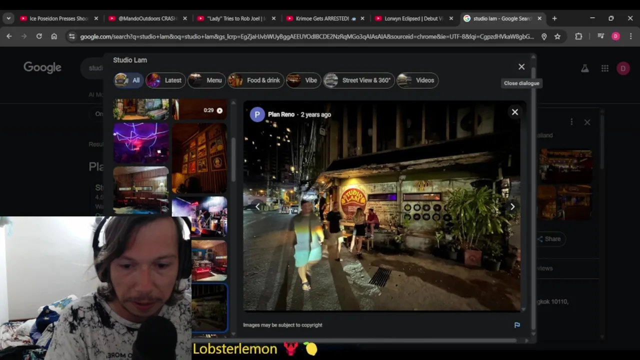
Task: Open the browser home page
Action: (x=54, y=36)
